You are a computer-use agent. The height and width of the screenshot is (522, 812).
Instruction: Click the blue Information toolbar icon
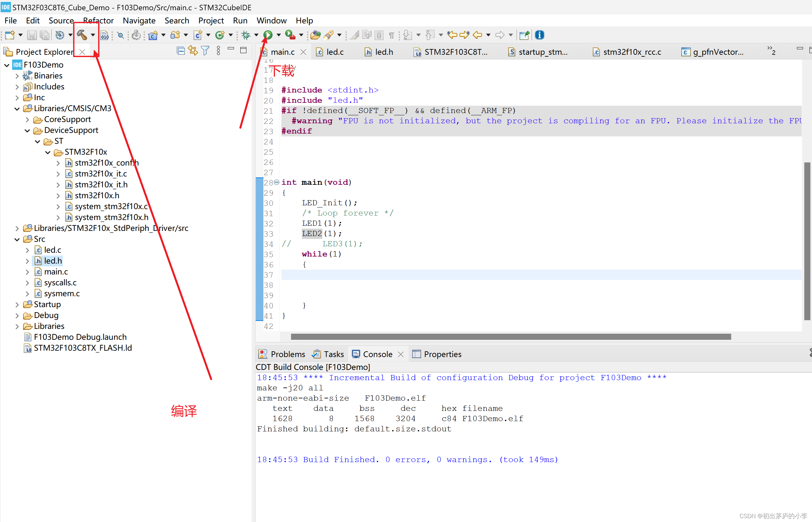coord(539,35)
